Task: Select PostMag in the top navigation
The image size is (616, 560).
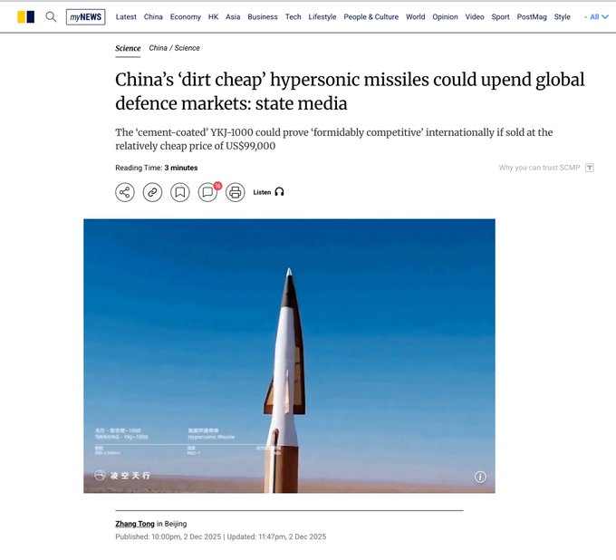Action: [531, 16]
